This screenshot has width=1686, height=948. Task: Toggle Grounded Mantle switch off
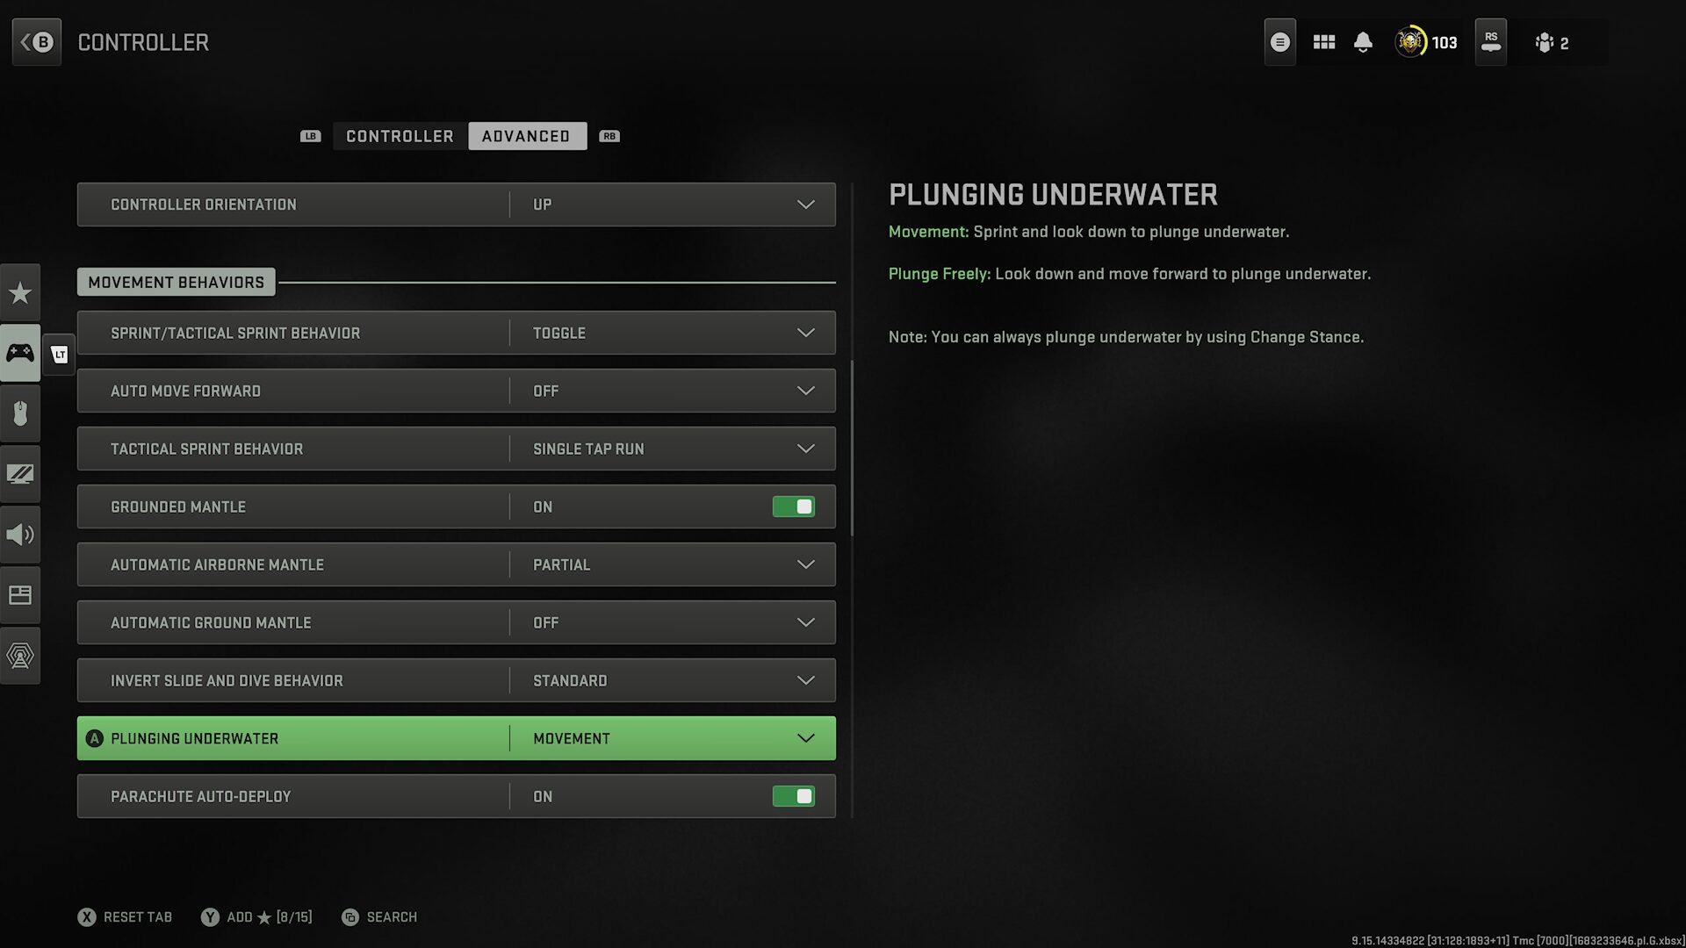click(793, 506)
